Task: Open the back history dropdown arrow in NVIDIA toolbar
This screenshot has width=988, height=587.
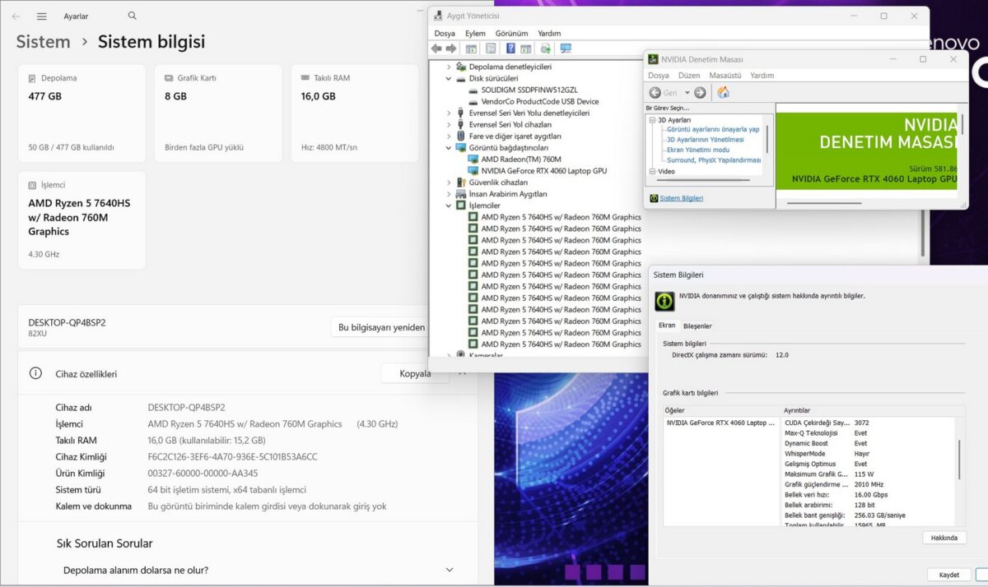Action: pos(687,93)
